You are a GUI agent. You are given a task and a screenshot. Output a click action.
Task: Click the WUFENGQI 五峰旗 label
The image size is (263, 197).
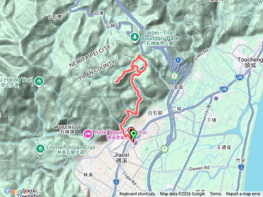[67, 129]
